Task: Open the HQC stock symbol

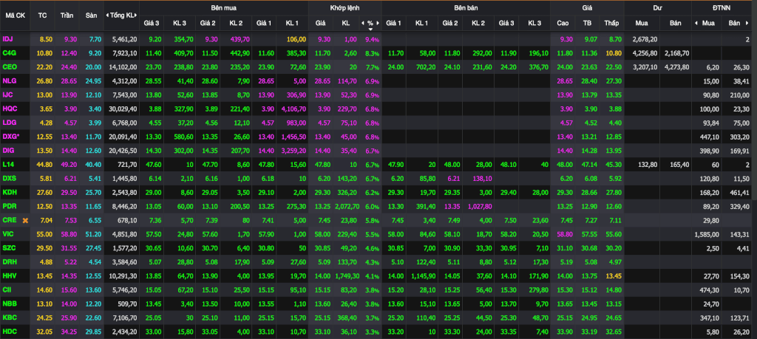Action: tap(10, 109)
